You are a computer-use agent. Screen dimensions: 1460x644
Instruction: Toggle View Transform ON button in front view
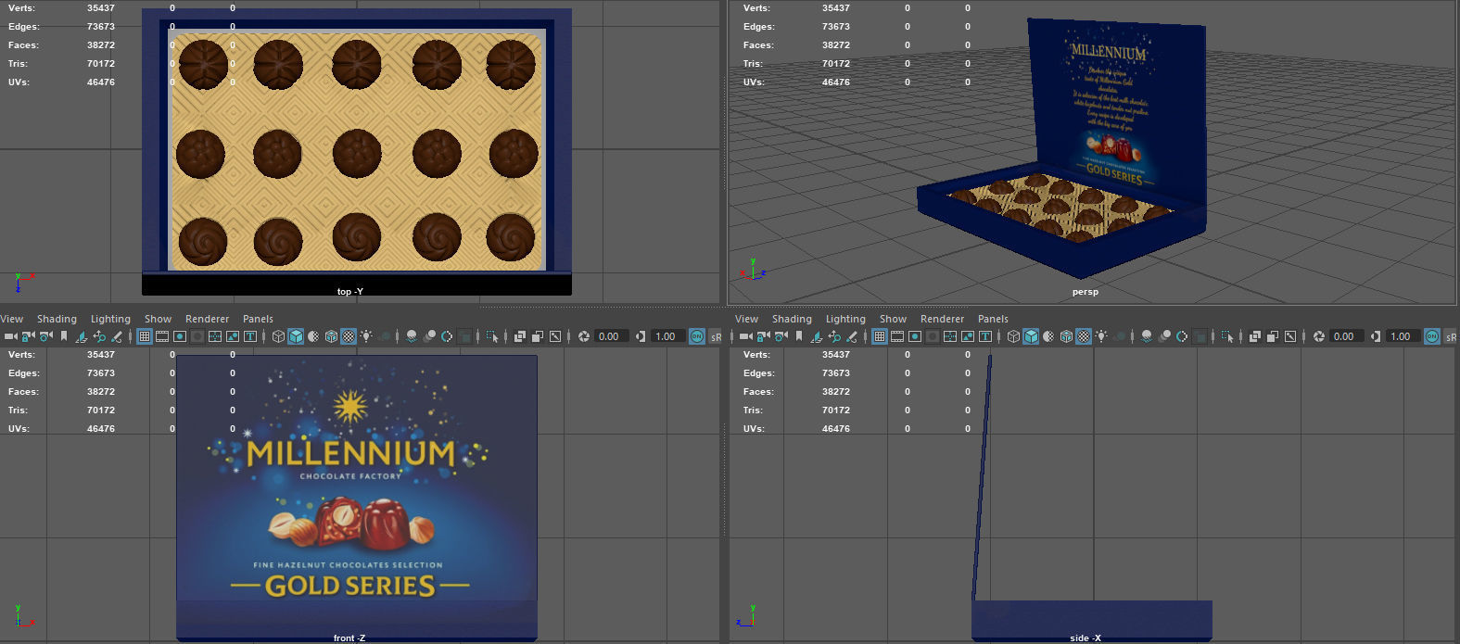click(696, 336)
